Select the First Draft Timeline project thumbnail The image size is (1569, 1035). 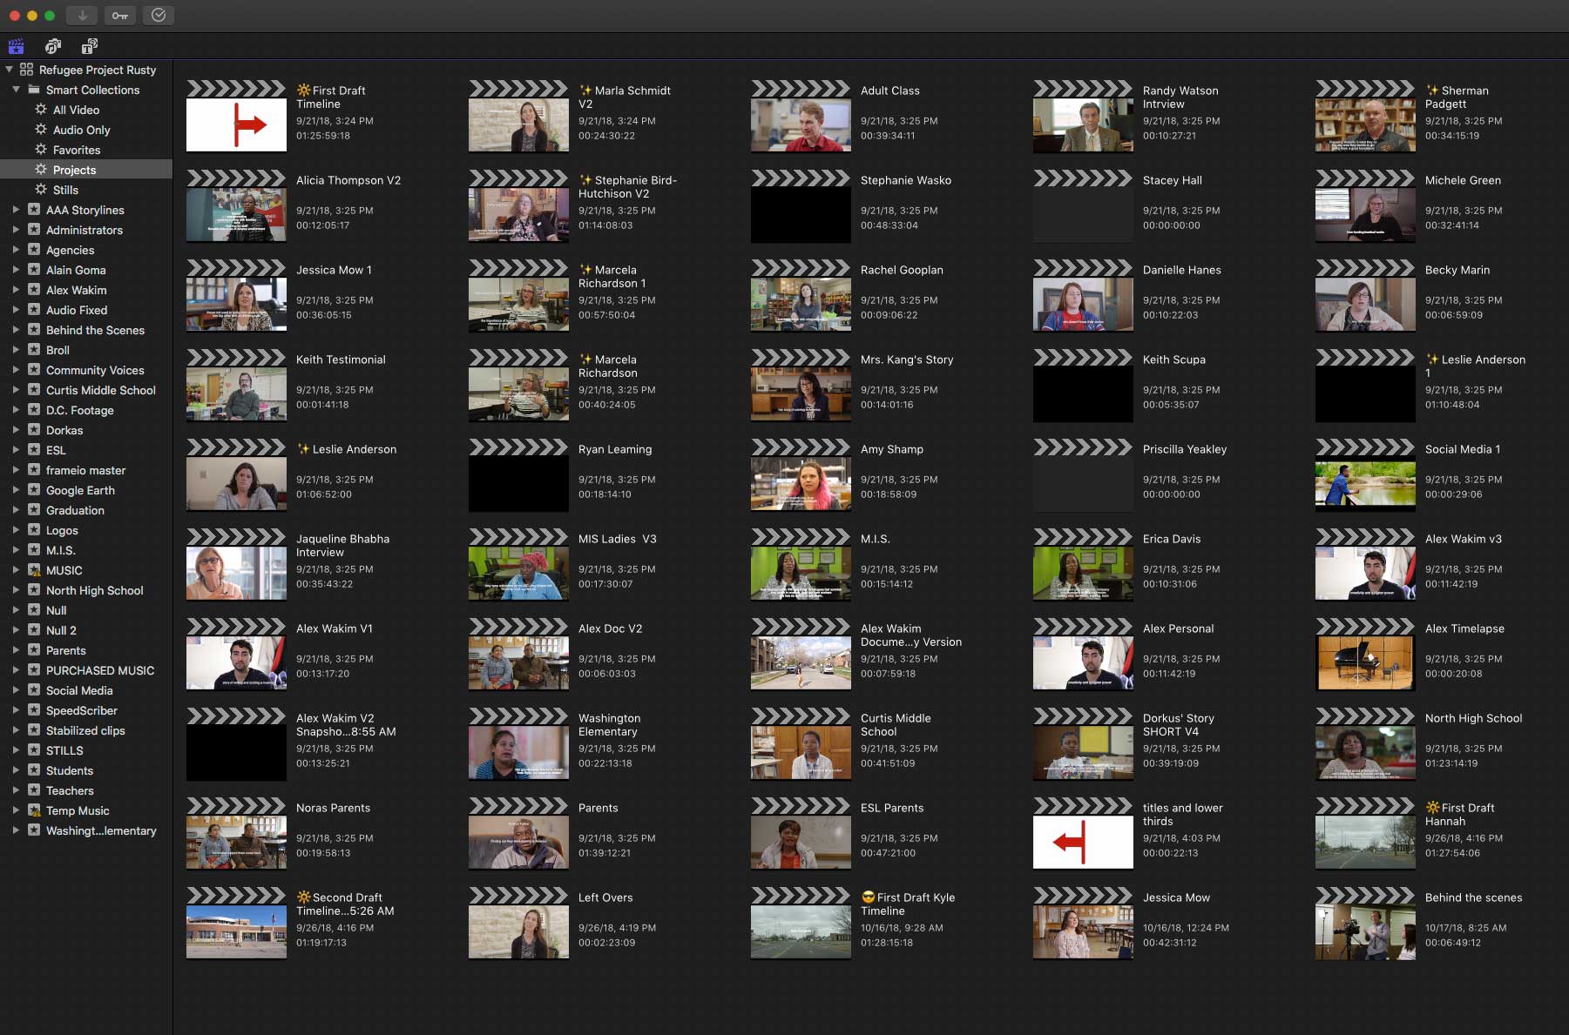click(236, 116)
